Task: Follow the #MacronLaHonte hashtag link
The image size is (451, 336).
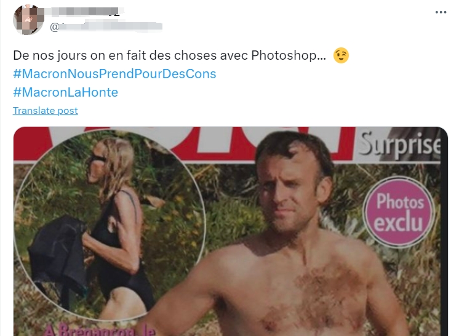Action: 66,92
